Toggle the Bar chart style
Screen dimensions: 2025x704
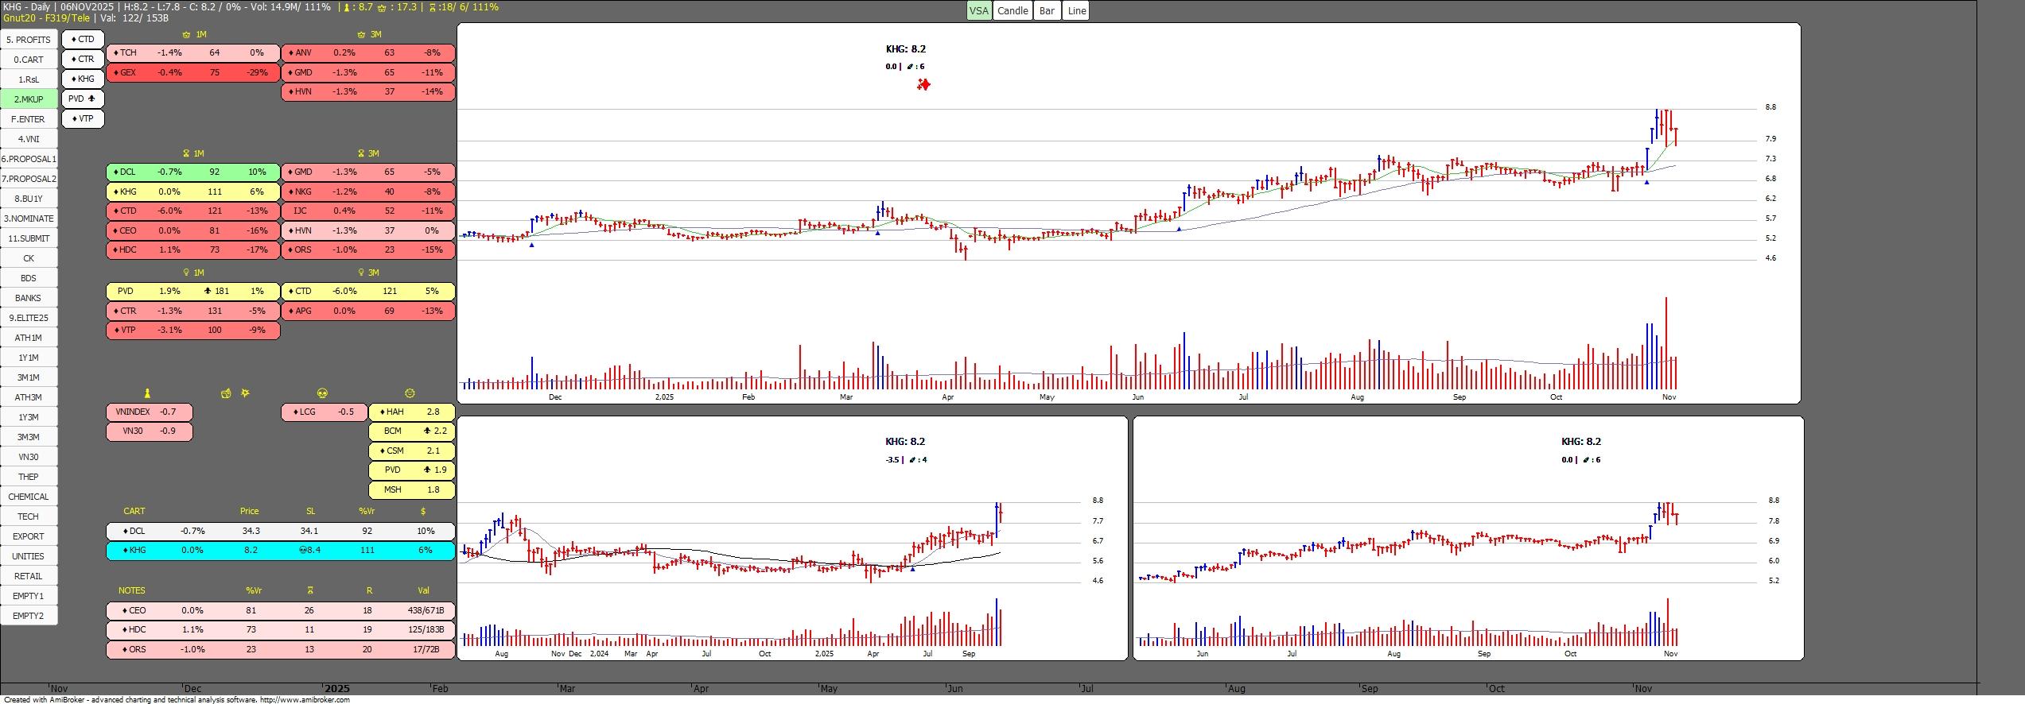[x=1047, y=10]
